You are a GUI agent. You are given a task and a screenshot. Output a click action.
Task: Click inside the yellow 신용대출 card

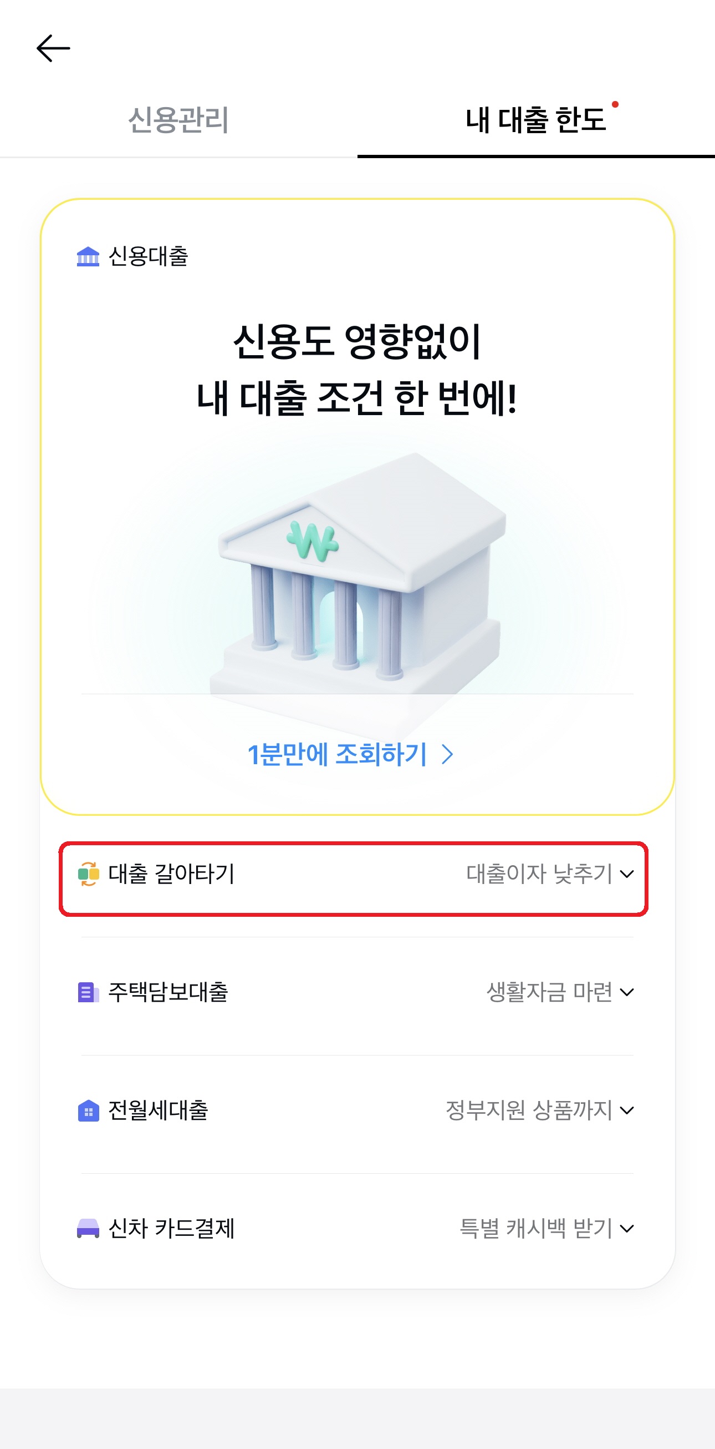357,394
